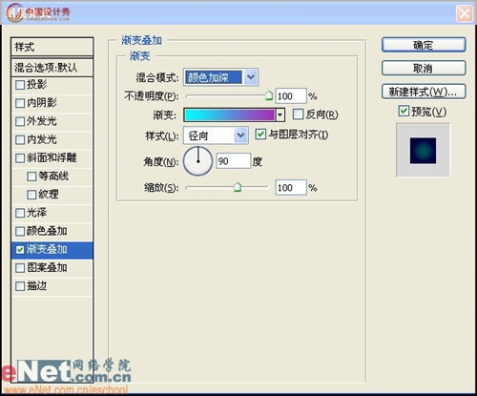Tick the 内发光 checkbox
Screen dimensions: 477x396
[20, 139]
